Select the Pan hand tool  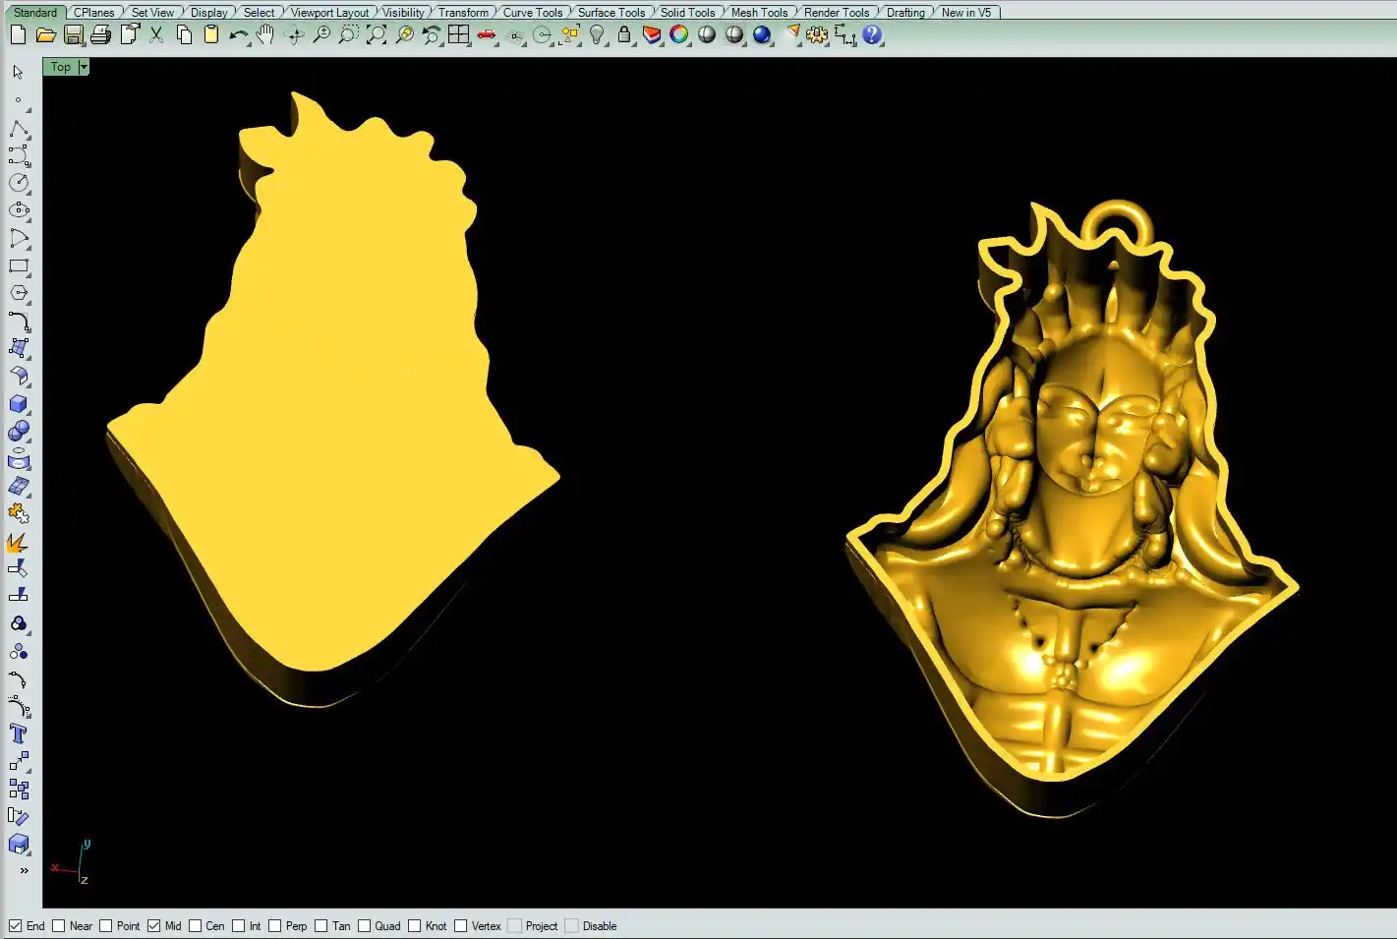click(x=265, y=35)
